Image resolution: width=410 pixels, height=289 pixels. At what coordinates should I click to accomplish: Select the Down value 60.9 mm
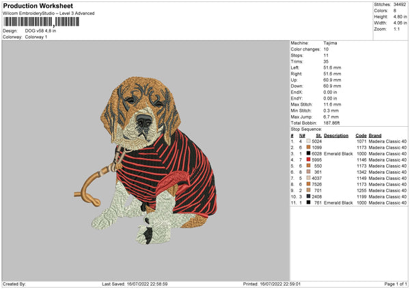pos(332,86)
